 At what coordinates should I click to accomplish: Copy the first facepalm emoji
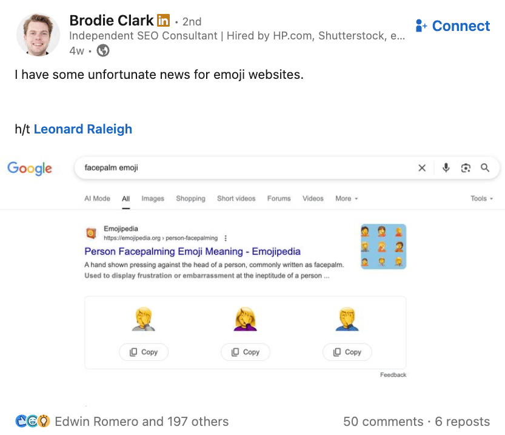(144, 352)
